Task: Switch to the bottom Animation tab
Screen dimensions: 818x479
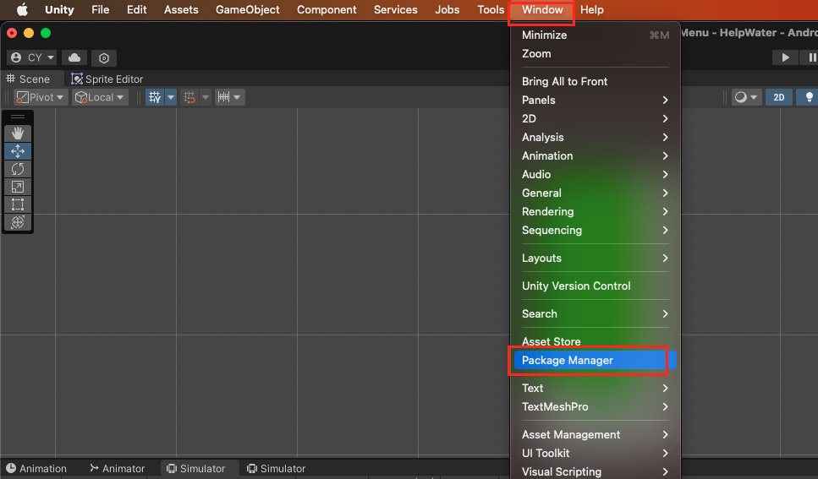Action: 36,469
